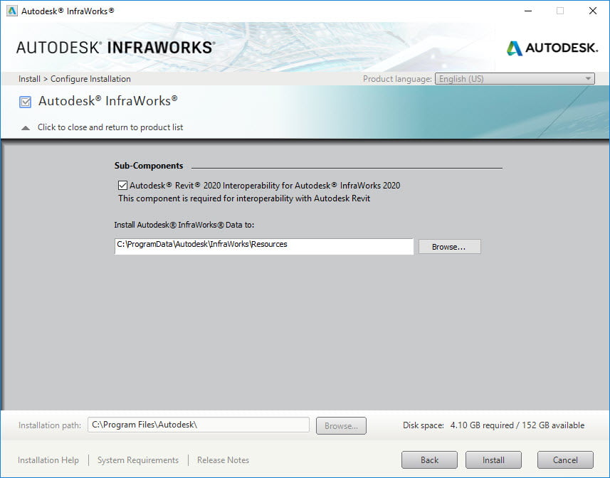610x478 pixels.
Task: Go Back to the previous step
Action: [429, 460]
